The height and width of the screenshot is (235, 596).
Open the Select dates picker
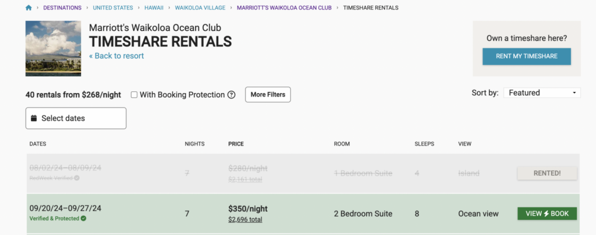point(76,118)
